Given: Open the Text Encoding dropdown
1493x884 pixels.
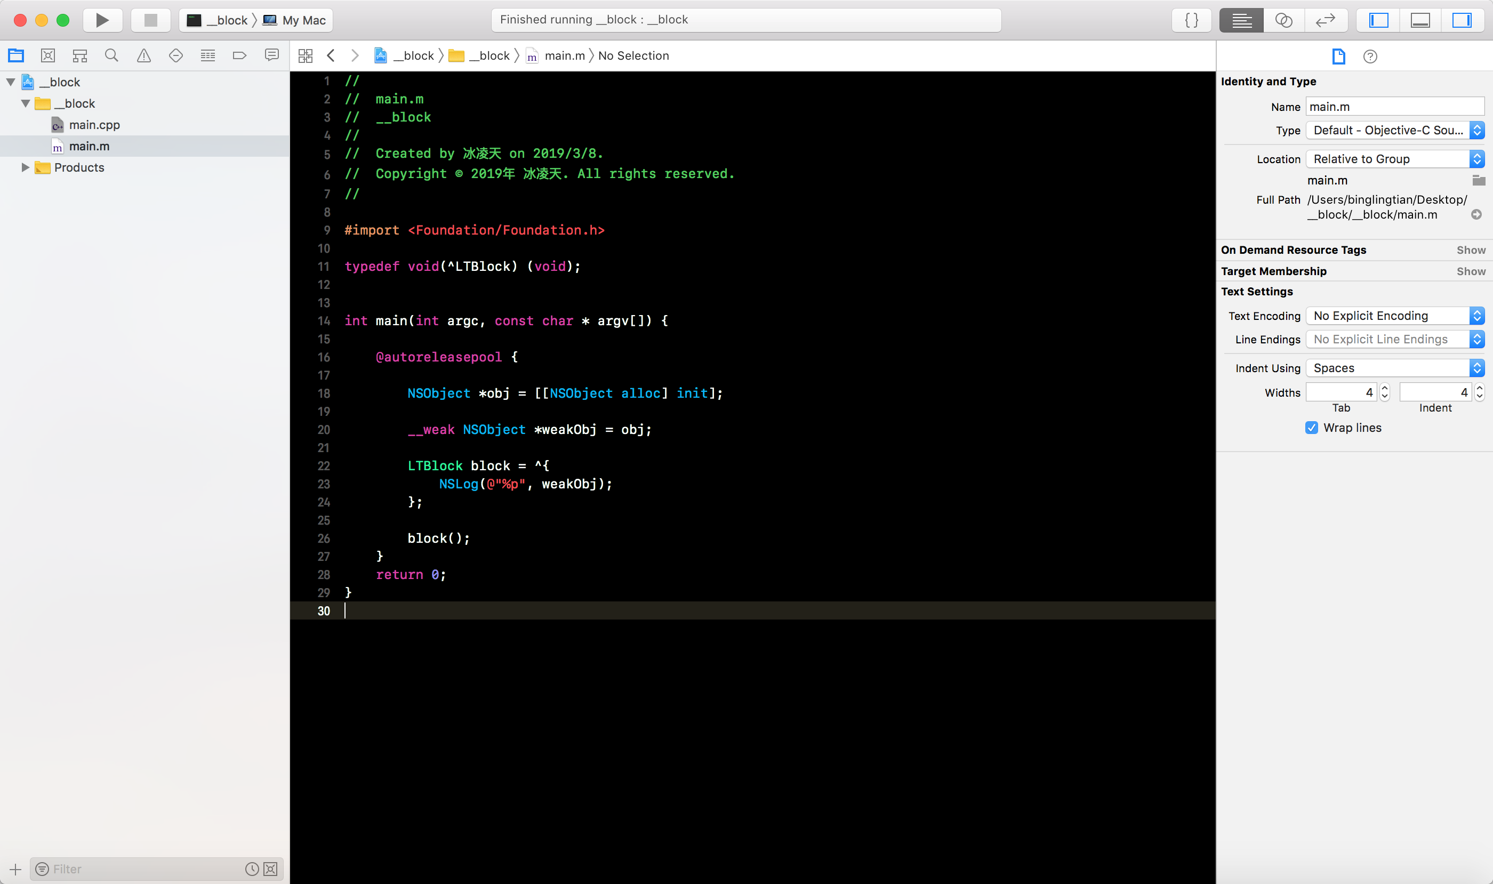Looking at the screenshot, I should tap(1395, 316).
